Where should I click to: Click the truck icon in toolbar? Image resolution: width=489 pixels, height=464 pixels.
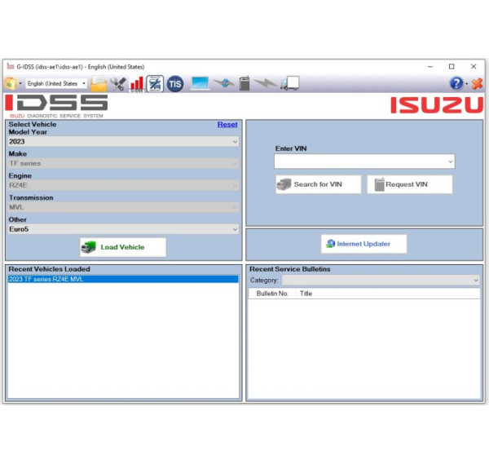tap(289, 83)
